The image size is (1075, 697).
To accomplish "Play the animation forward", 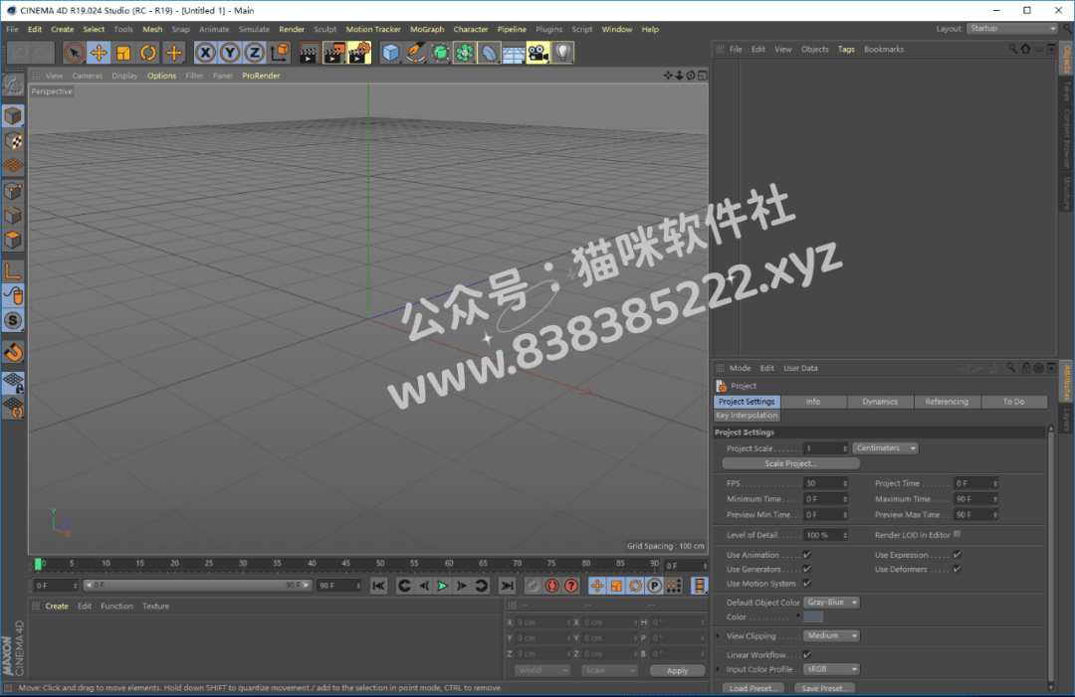I will tap(443, 586).
